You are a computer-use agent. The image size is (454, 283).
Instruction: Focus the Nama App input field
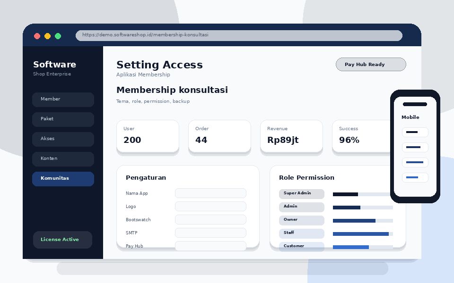tap(211, 193)
